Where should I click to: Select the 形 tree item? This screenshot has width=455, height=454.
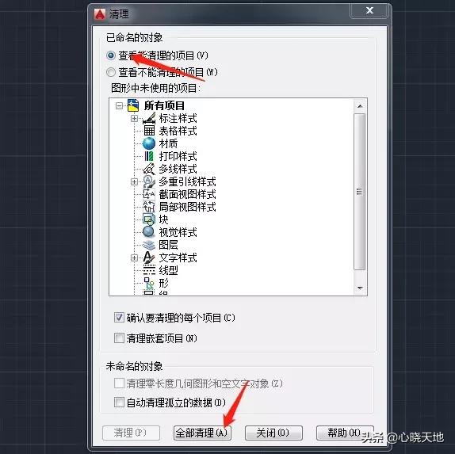coord(163,283)
